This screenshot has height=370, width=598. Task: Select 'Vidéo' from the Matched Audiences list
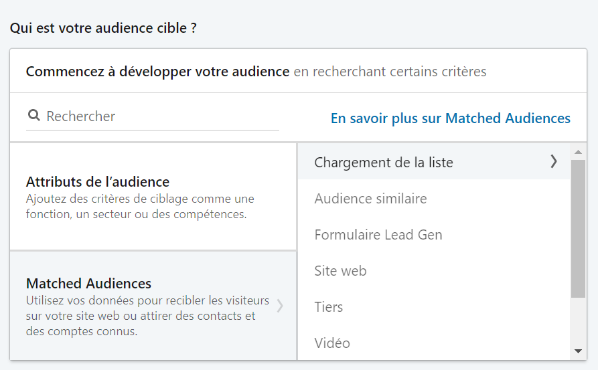coord(332,343)
